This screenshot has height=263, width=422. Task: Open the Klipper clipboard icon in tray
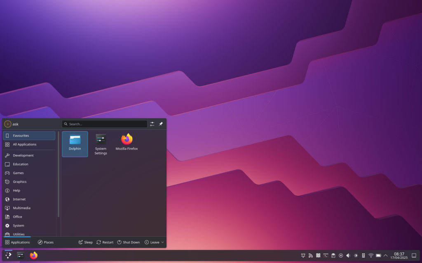[333, 255]
